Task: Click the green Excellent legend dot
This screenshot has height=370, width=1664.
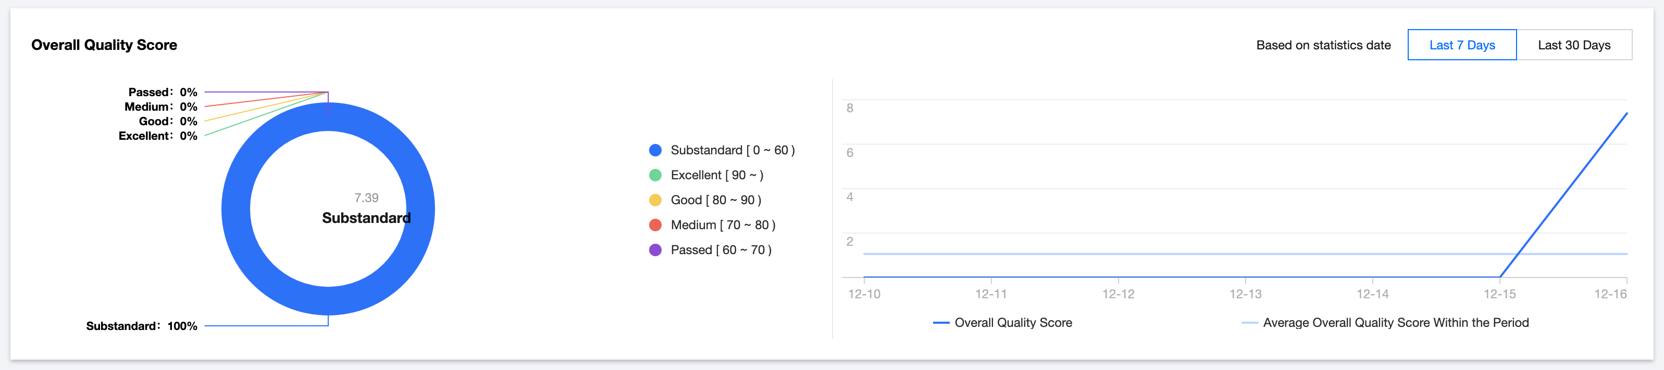Action: [655, 175]
